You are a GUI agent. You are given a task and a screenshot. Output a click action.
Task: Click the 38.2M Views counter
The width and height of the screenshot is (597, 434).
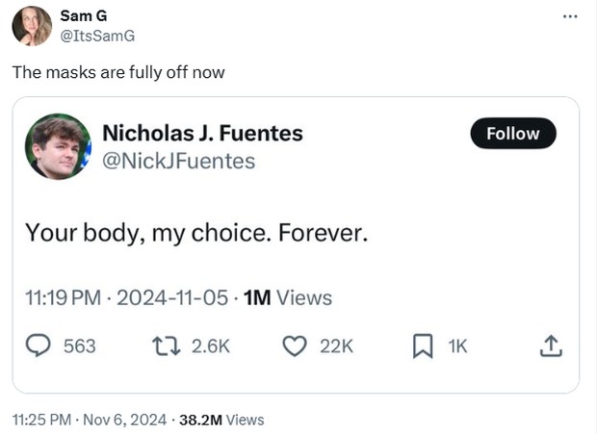(x=221, y=420)
